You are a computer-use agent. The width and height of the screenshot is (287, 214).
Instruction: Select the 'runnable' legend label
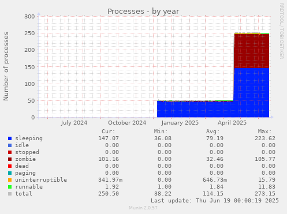pos(29,187)
